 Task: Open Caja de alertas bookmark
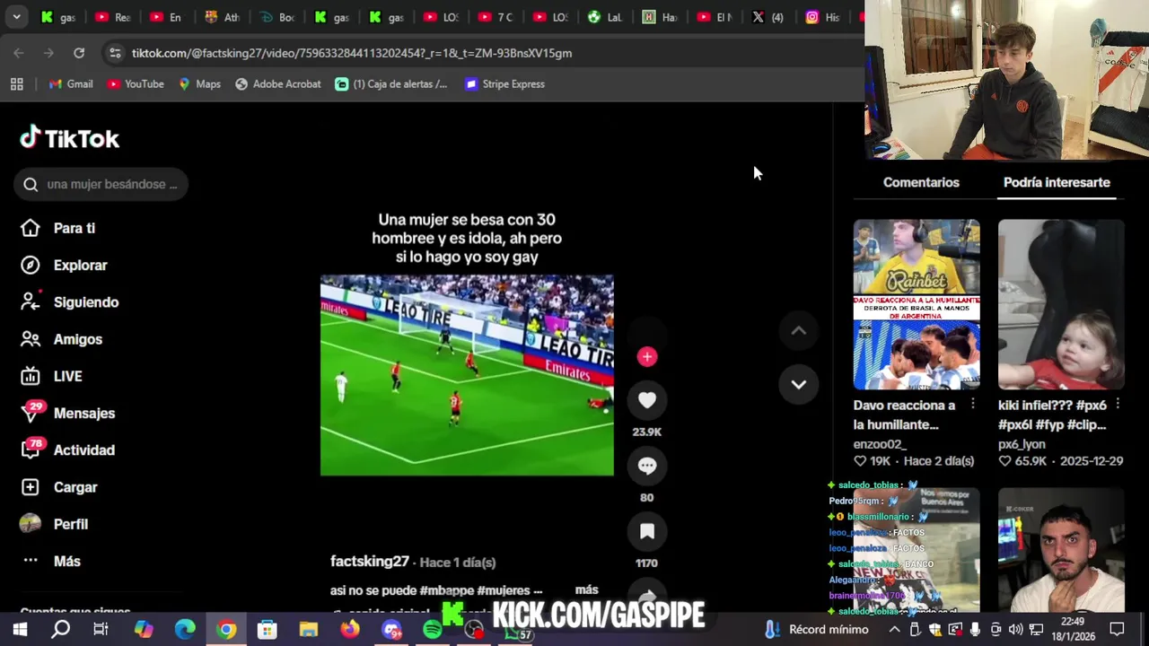(x=391, y=83)
